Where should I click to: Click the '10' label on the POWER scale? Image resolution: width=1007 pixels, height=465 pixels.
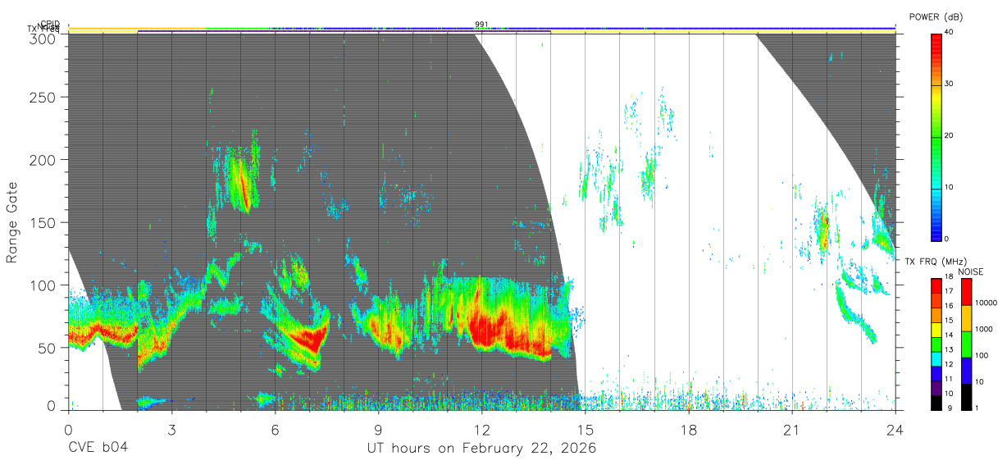950,187
